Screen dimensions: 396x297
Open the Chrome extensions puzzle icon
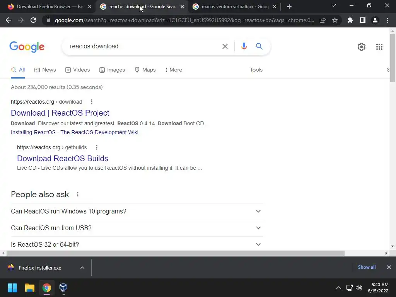click(350, 20)
